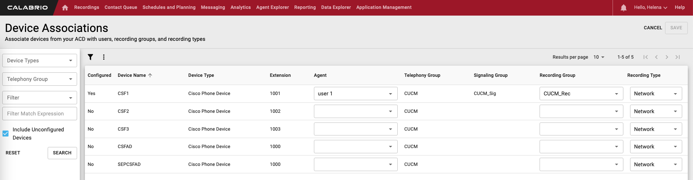Open the Recordings menu

pos(86,7)
